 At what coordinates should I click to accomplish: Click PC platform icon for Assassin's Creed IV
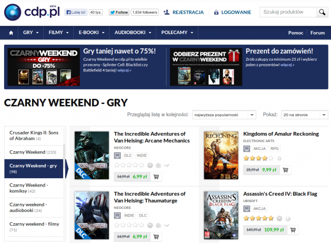click(x=246, y=208)
